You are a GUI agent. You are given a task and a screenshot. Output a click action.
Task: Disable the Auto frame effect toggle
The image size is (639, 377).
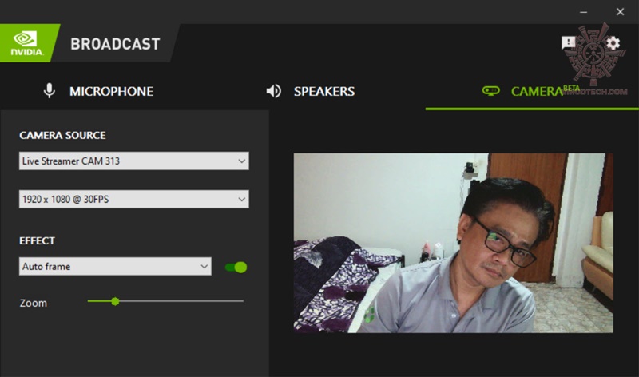[236, 268]
